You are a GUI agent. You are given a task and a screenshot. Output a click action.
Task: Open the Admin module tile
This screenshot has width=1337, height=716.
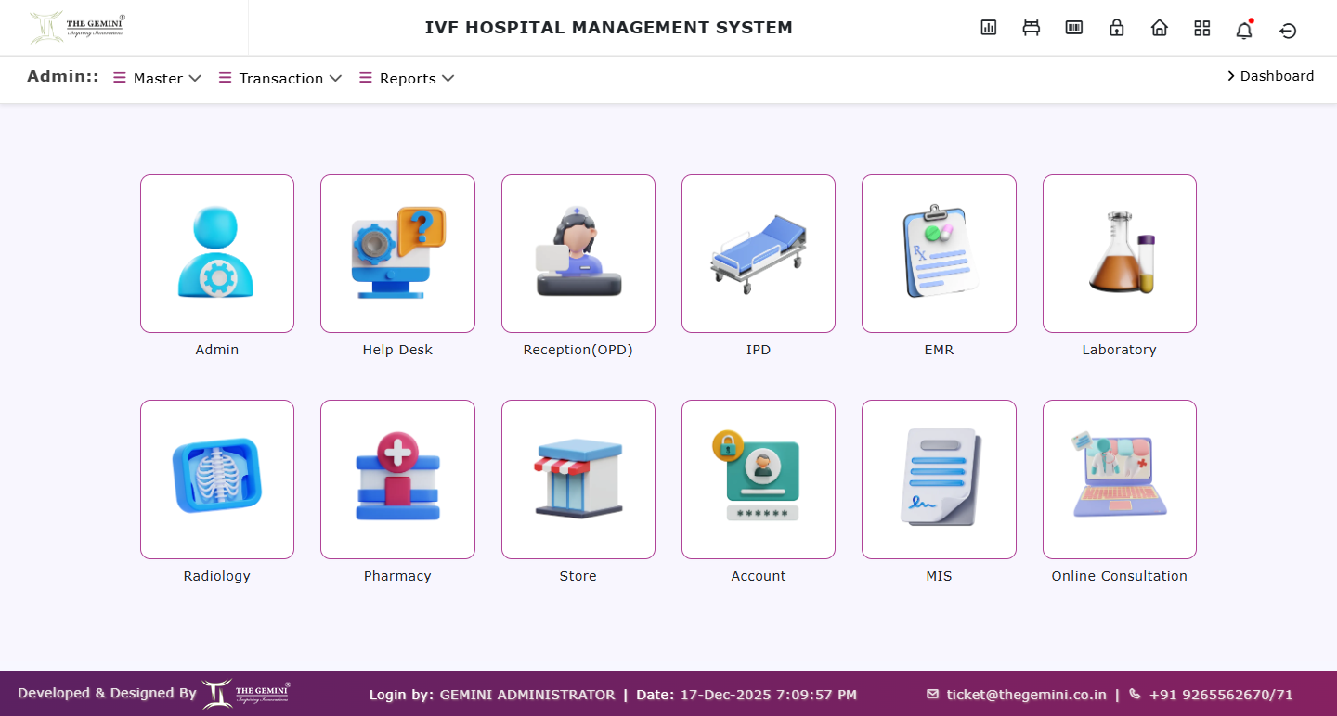[217, 253]
